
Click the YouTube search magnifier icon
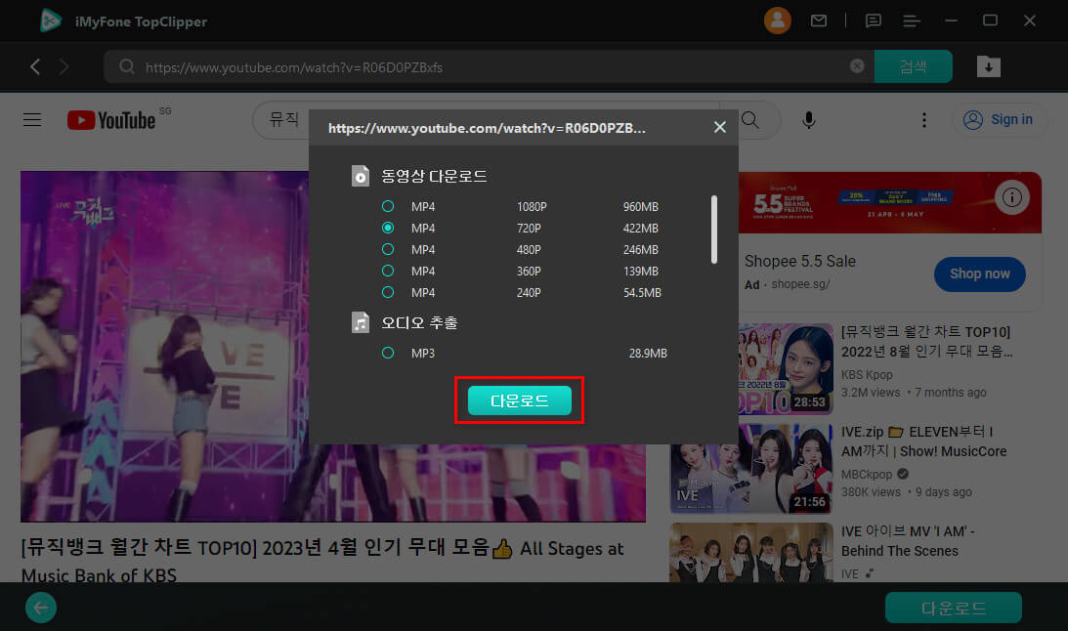pos(749,120)
